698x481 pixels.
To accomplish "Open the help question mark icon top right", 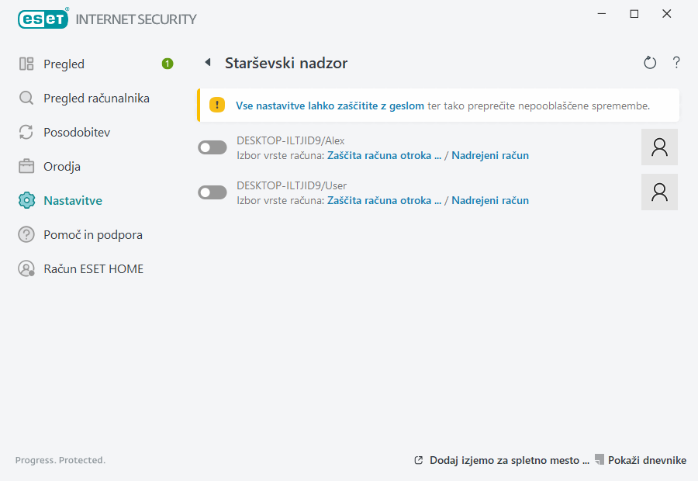I will [676, 63].
